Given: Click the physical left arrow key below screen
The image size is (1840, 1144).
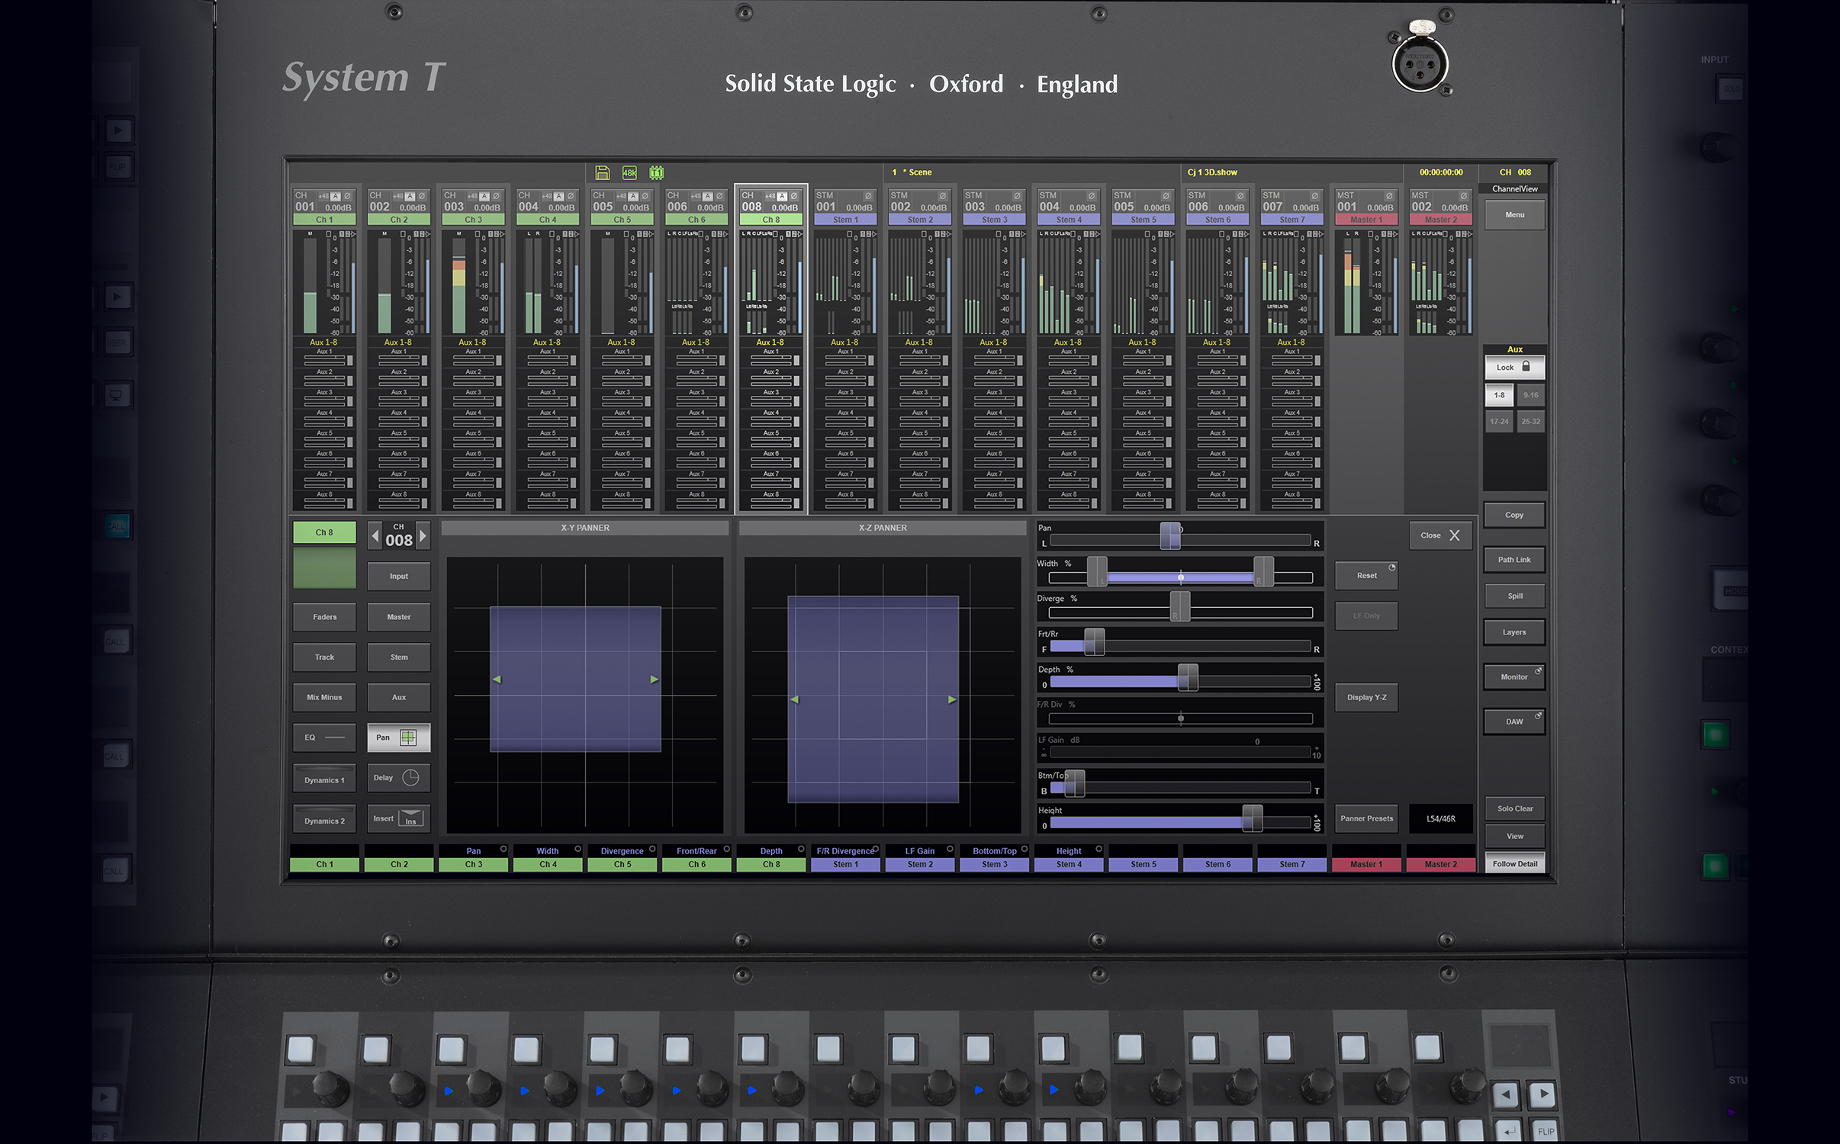Looking at the screenshot, I should tap(1505, 1094).
